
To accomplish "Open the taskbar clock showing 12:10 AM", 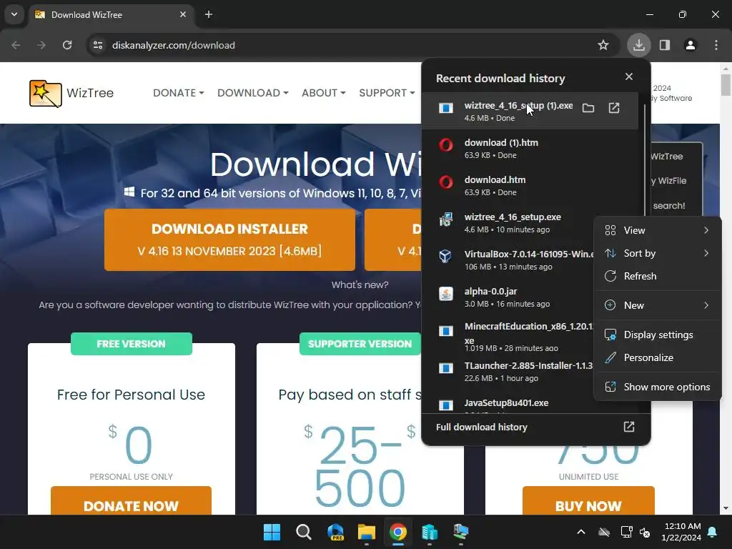I will 681,532.
